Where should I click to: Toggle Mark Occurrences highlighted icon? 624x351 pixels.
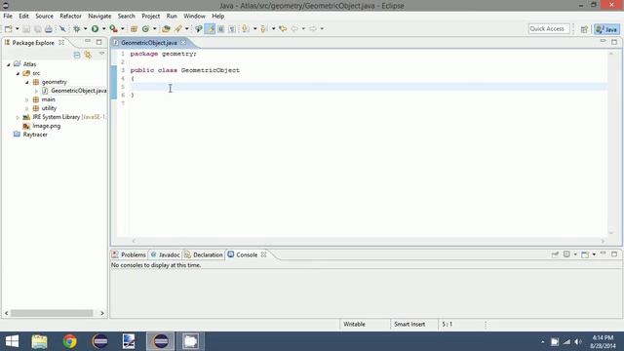[210, 28]
